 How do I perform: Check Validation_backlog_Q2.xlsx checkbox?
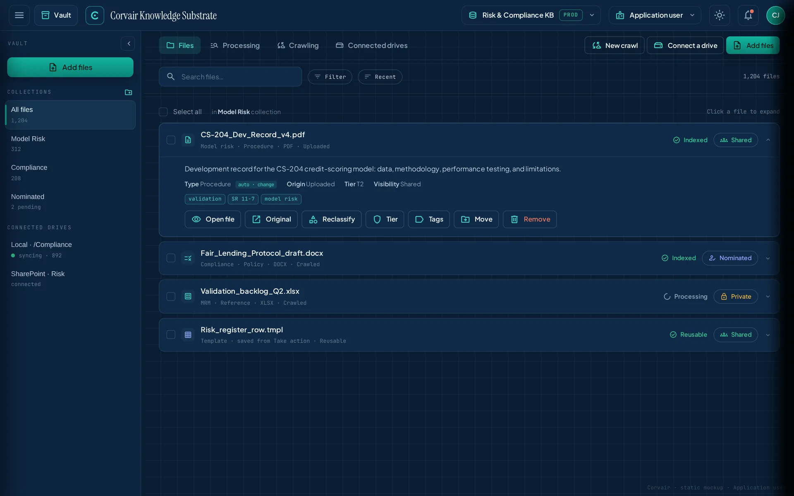(x=171, y=296)
